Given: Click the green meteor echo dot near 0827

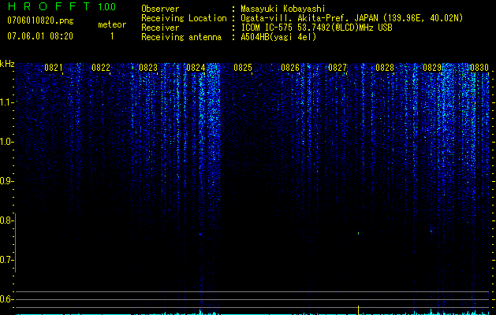Looking at the screenshot, I should pos(358,233).
